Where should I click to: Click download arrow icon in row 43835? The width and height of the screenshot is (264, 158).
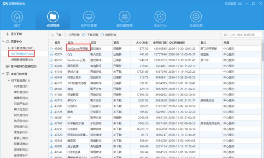pos(51,129)
